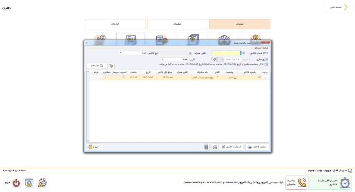Click the date spinner arrows
The height and width of the screenshot is (192, 355).
coord(222,60)
